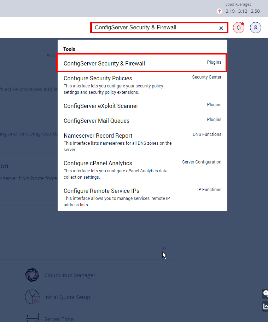268x322 pixels.
Task: Clear the search field with the X icon
Action: coord(221,28)
